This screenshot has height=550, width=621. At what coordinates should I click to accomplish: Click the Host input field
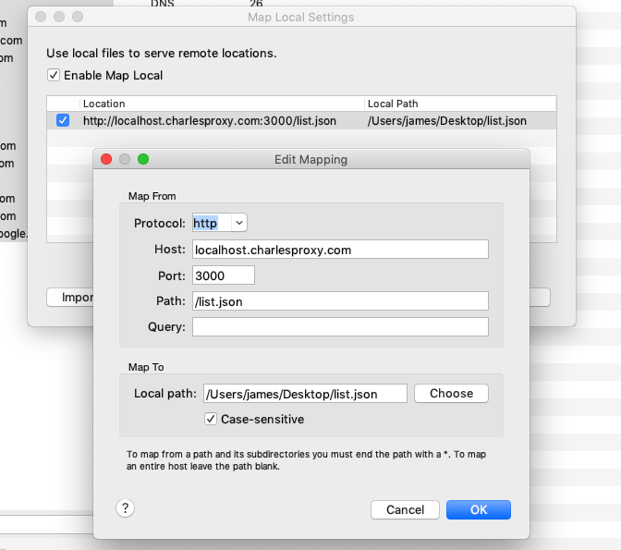[340, 250]
